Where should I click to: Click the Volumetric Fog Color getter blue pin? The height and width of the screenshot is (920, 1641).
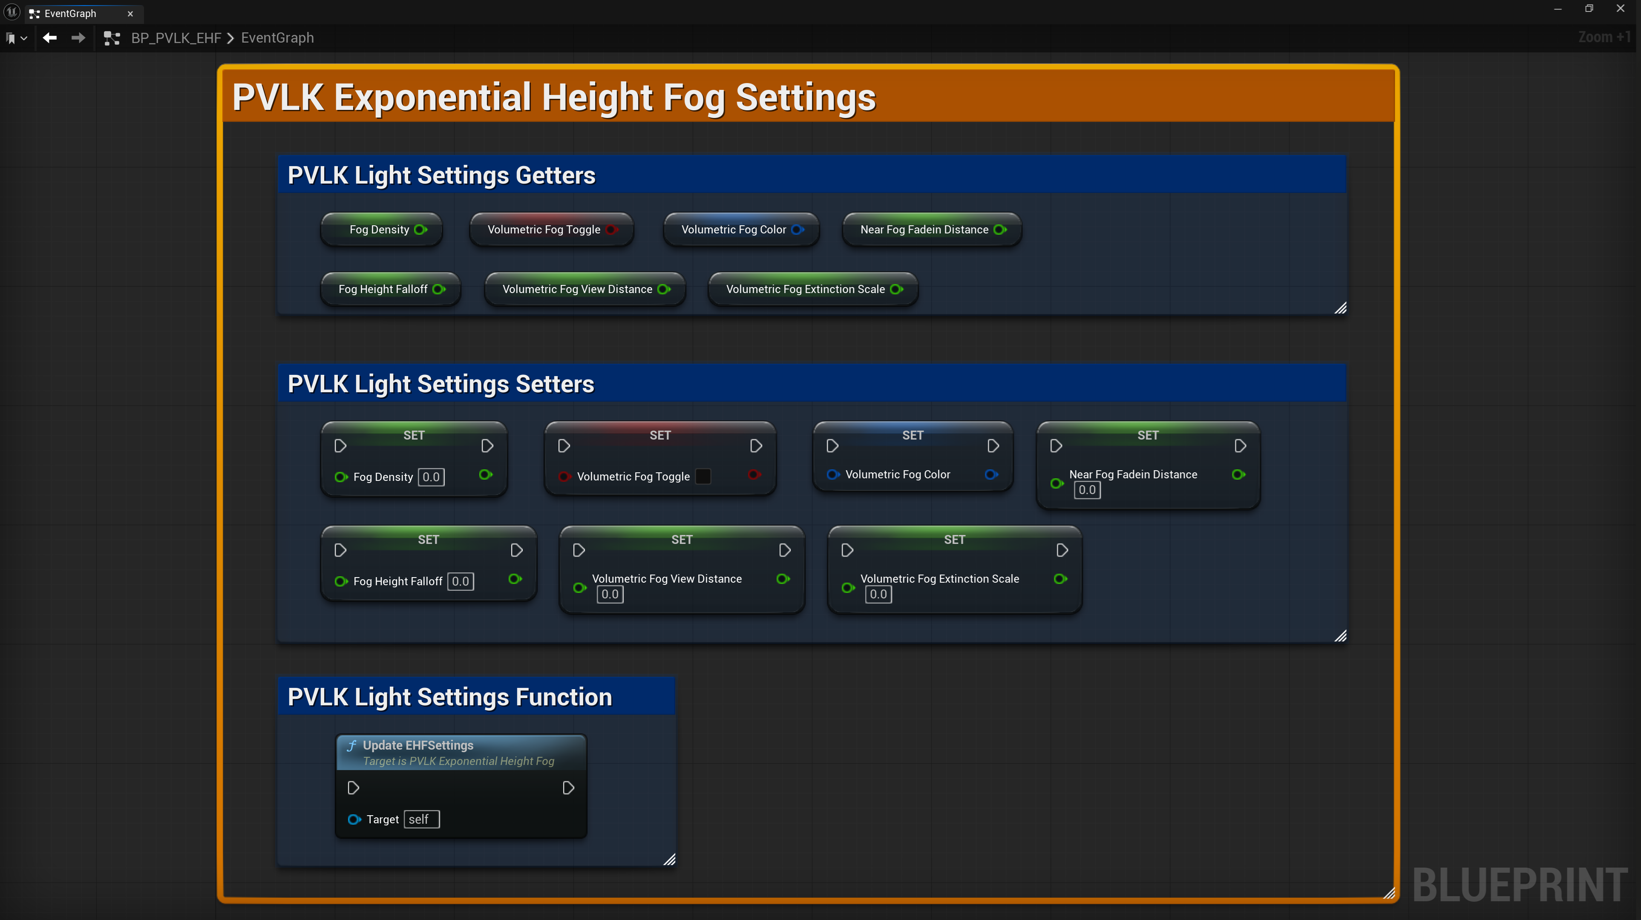(797, 230)
